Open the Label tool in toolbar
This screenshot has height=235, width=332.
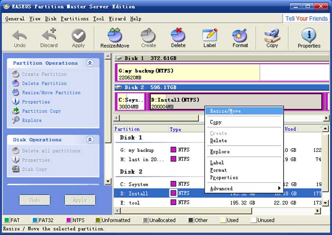click(209, 35)
